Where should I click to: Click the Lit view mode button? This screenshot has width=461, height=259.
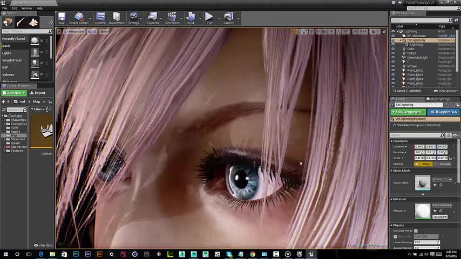(x=92, y=31)
